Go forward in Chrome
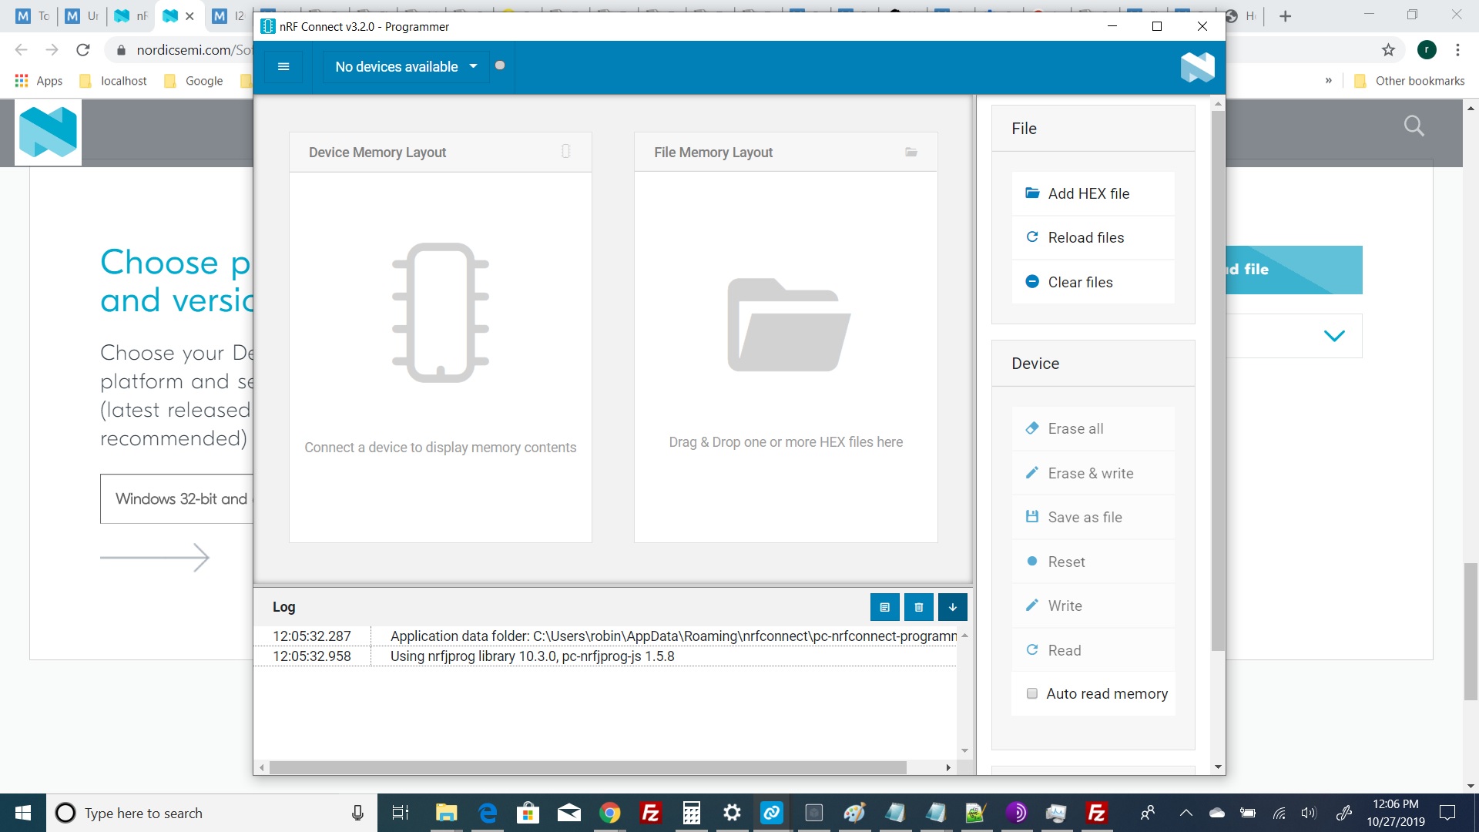 (x=52, y=50)
